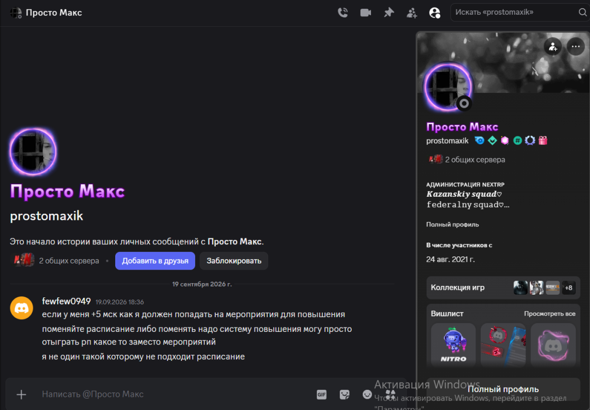This screenshot has height=410, width=590.
Task: Toggle the user profile panel icon
Action: [x=435, y=13]
